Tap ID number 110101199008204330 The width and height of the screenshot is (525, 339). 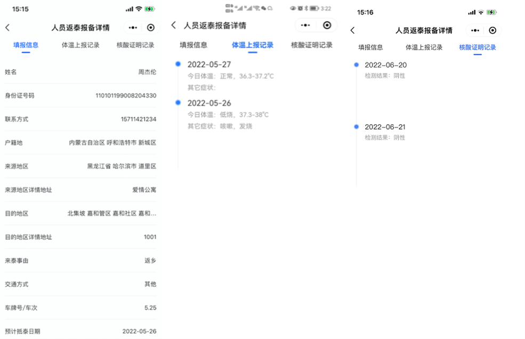coord(126,95)
